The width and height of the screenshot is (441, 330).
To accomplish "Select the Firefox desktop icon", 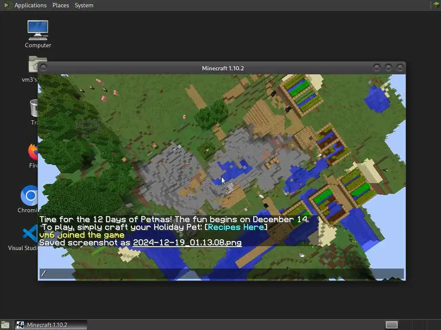I will 33,156.
